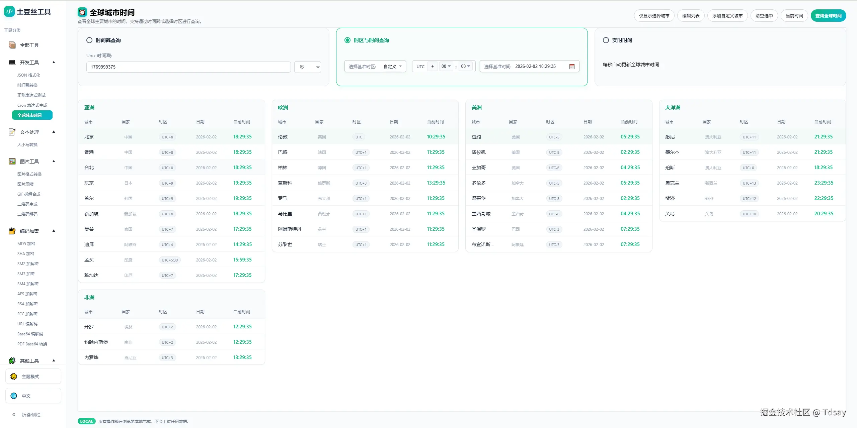Select the 时区与时间查询 radio button
This screenshot has height=428, width=857.
[x=347, y=40]
